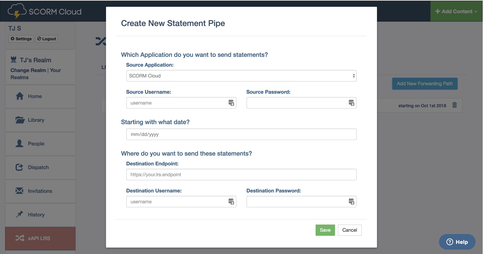
Task: Click the Home house icon in sidebar
Action: point(20,96)
